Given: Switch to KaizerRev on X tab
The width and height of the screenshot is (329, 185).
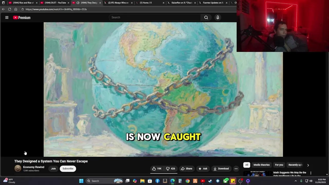Looking at the screenshot, I should pos(181,3).
